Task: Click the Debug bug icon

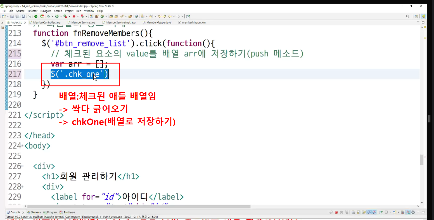Action: pos(48,16)
